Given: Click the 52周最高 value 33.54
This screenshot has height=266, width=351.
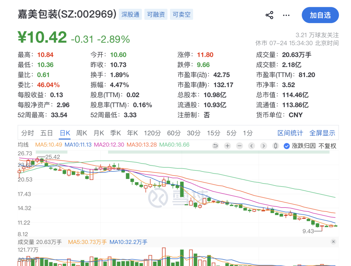Looking at the screenshot, I should point(59,115).
